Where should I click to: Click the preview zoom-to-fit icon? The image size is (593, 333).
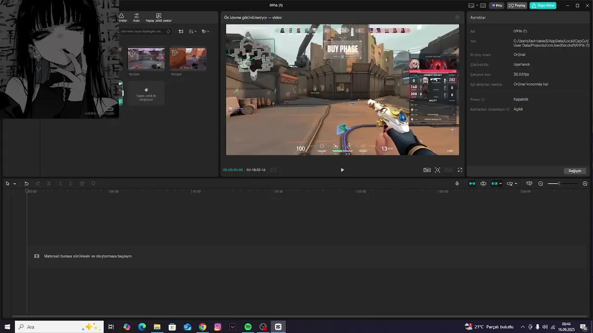click(x=437, y=170)
